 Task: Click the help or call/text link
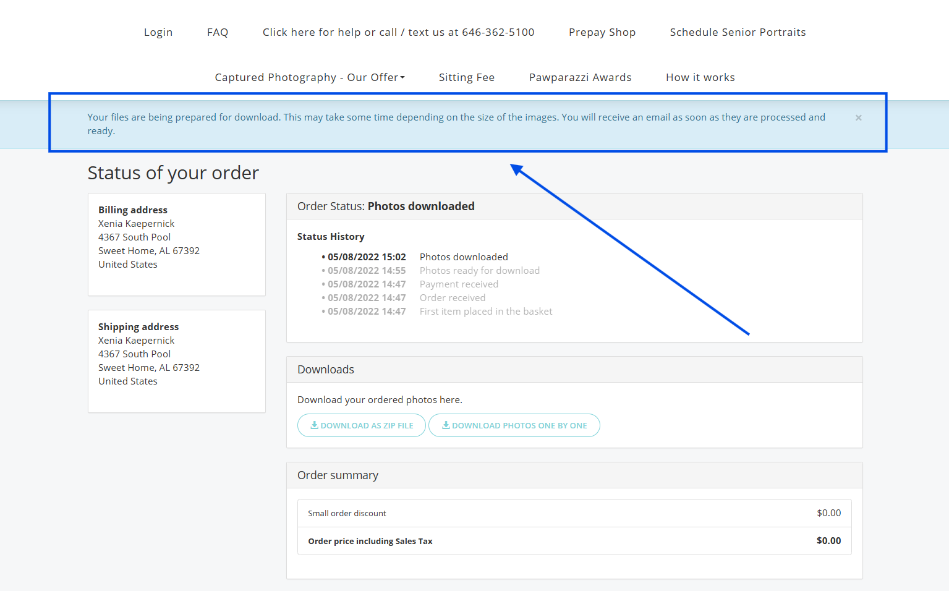pos(398,32)
